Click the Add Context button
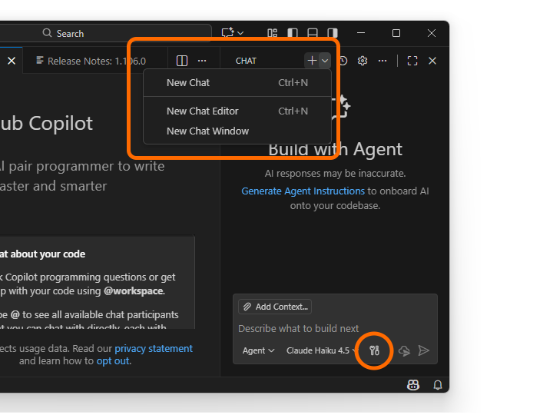The width and height of the screenshot is (553, 415). pos(275,307)
